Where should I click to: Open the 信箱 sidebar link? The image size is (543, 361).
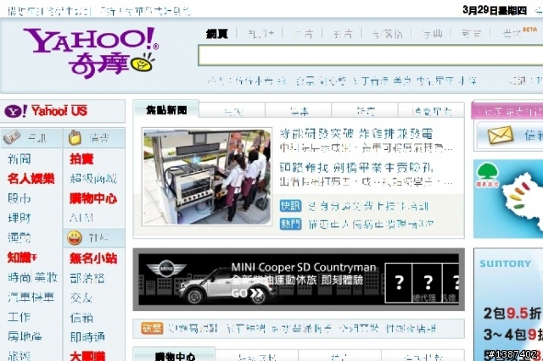point(81,317)
